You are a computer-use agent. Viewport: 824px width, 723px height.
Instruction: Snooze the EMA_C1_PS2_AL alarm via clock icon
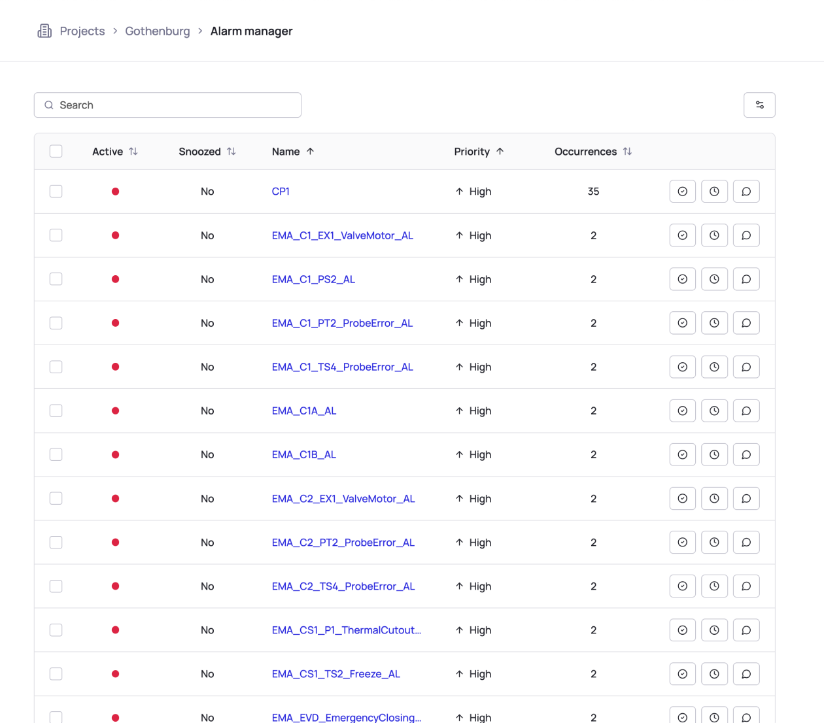click(714, 279)
